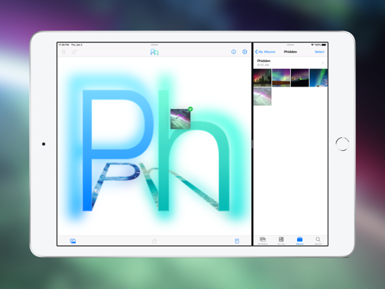
Task: Click the "Phidden" album title text
Action: [290, 52]
